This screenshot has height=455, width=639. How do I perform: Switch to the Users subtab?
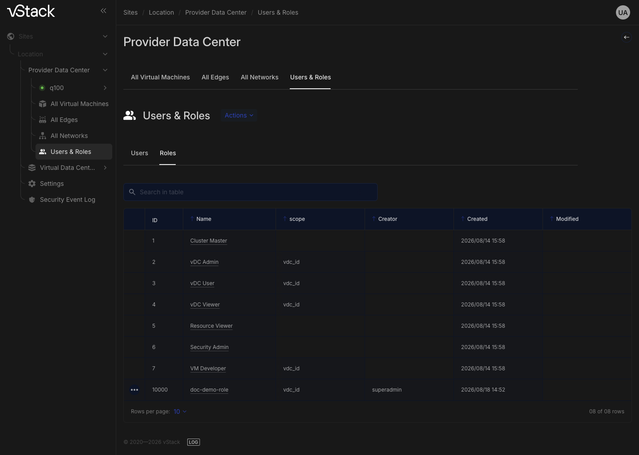coord(139,153)
